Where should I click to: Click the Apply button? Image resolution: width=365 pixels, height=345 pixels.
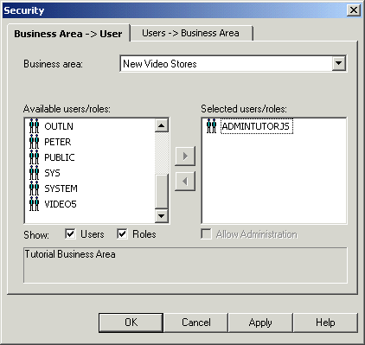point(260,323)
